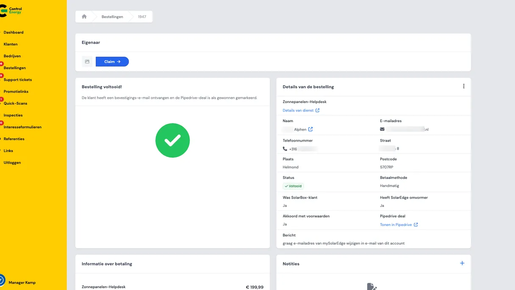Click the email envelope icon
The image size is (515, 290).
[x=382, y=129]
